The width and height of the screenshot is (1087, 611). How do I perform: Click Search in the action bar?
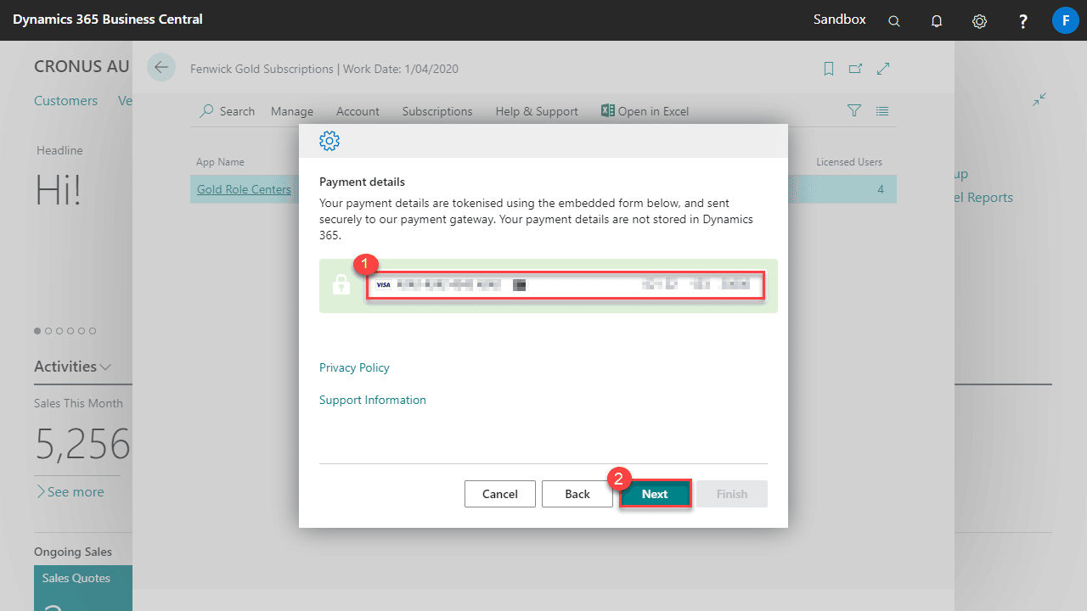click(x=228, y=111)
